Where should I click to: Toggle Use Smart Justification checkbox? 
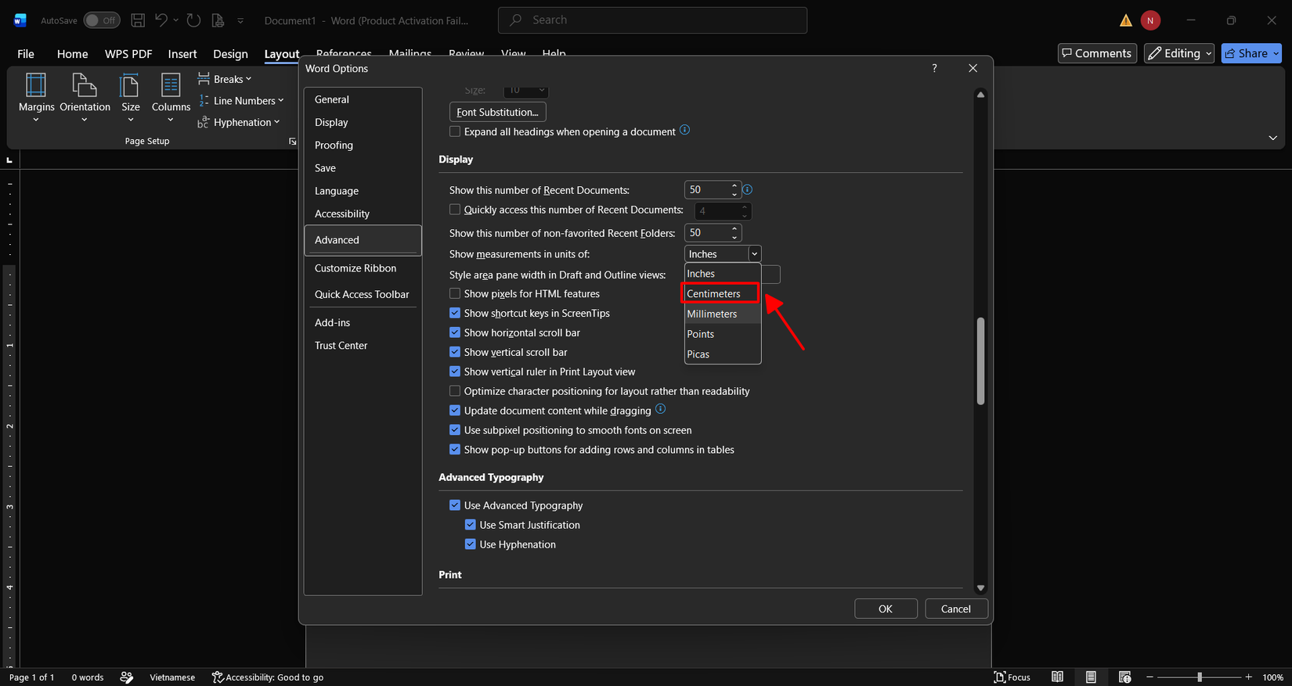tap(471, 525)
